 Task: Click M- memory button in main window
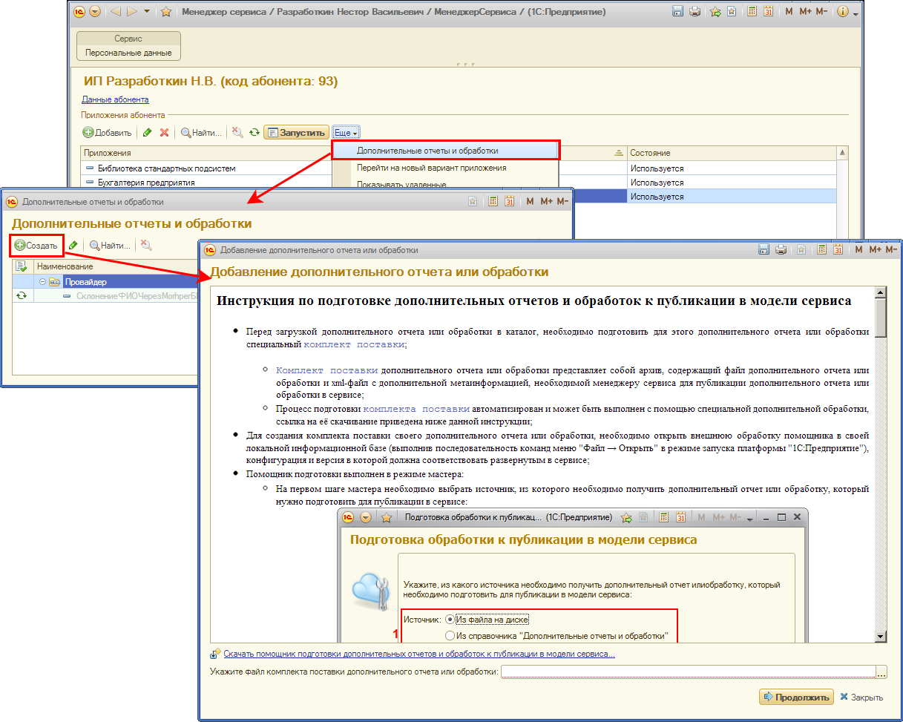(822, 12)
